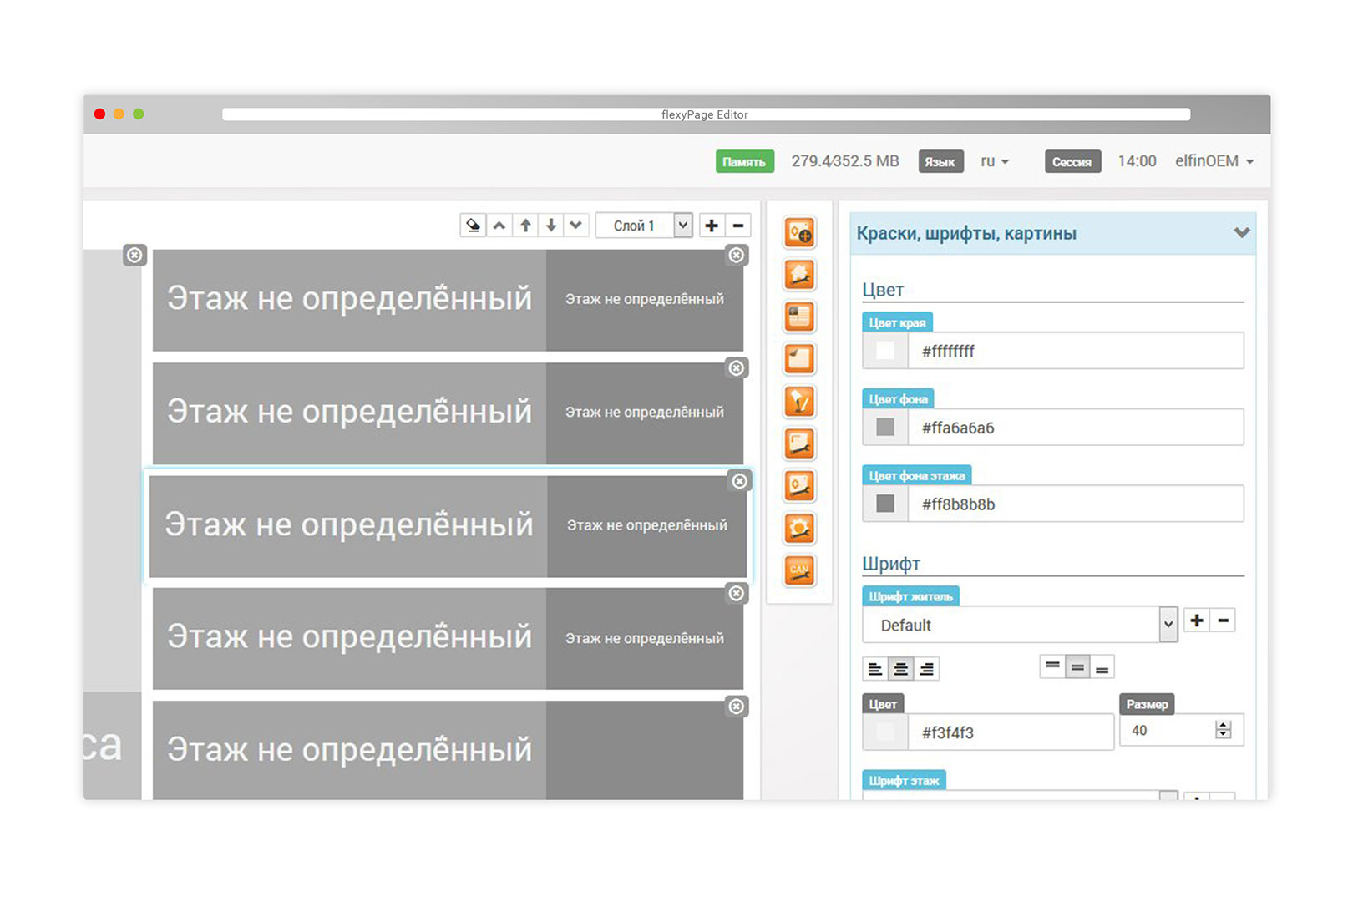Click the Язык language badge
The width and height of the screenshot is (1353, 902).
click(940, 162)
